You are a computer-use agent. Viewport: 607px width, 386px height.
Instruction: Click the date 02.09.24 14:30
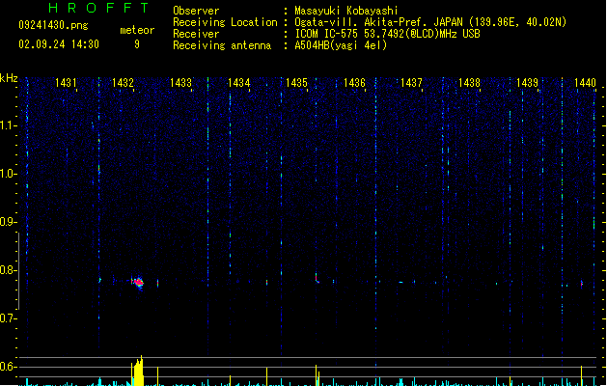click(59, 44)
